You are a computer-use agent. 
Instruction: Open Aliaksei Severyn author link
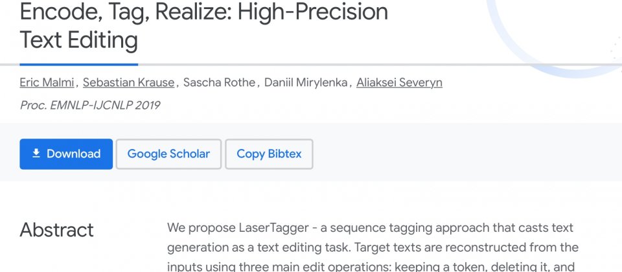pyautogui.click(x=399, y=82)
